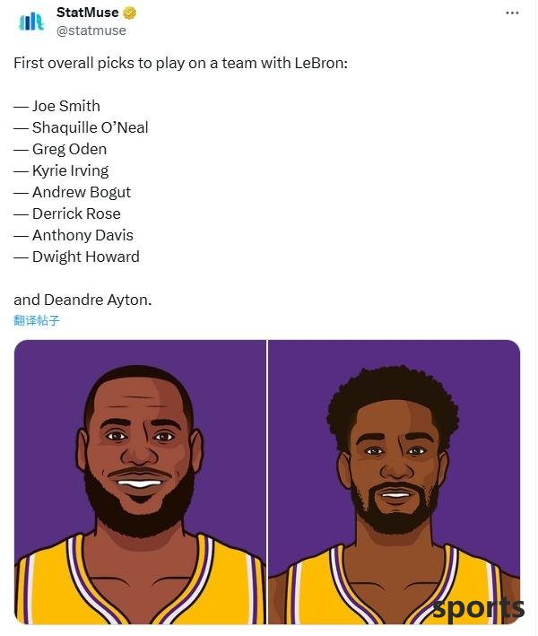Image resolution: width=538 pixels, height=636 pixels.
Task: Open the StatMuse display name link
Action: point(88,13)
